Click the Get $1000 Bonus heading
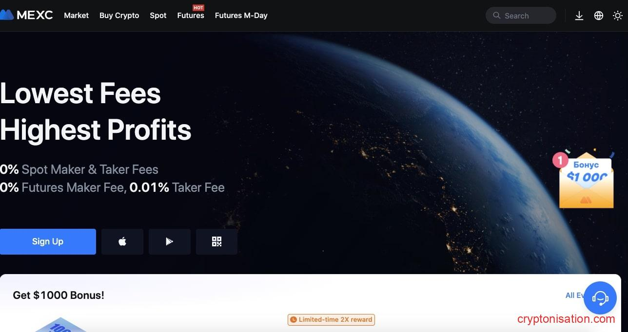628x332 pixels. pos(59,295)
